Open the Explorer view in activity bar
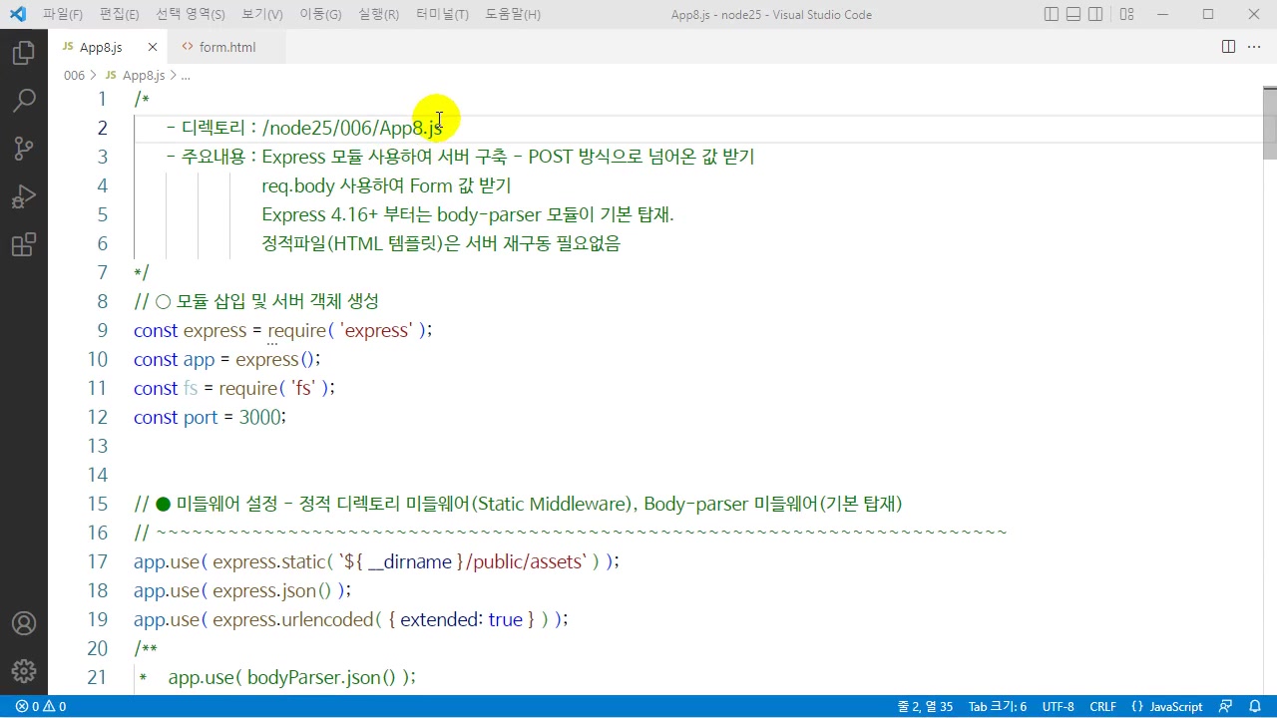1277x718 pixels. pyautogui.click(x=24, y=53)
